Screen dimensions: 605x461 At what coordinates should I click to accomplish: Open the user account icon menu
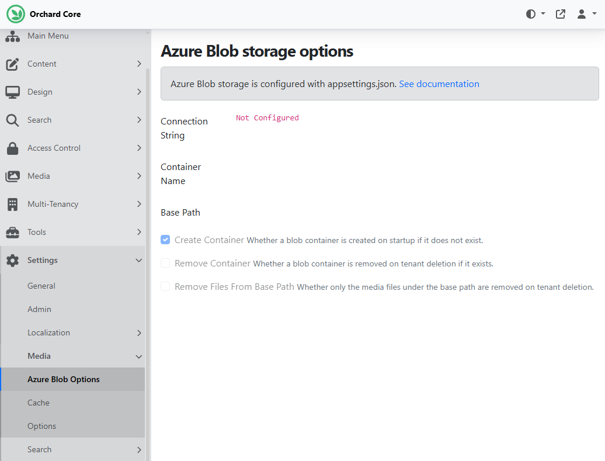pos(582,14)
